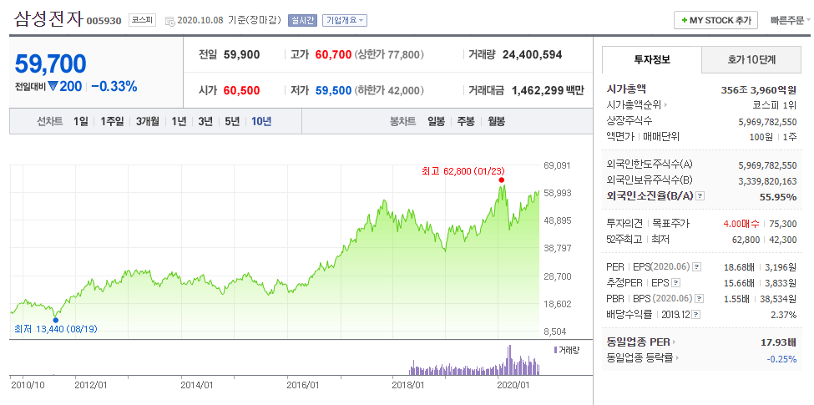This screenshot has height=405, width=814.
Task: Select the 3개월 line chart period
Action: point(148,122)
